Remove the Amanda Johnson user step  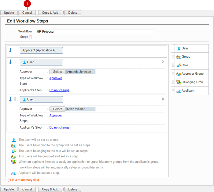pos(163,62)
